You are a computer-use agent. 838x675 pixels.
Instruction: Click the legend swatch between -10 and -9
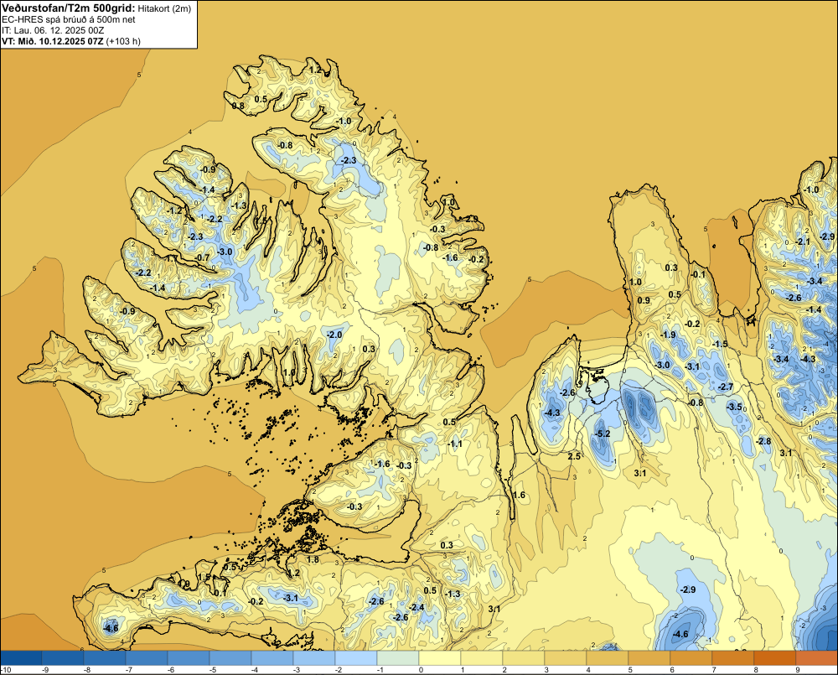point(21,658)
